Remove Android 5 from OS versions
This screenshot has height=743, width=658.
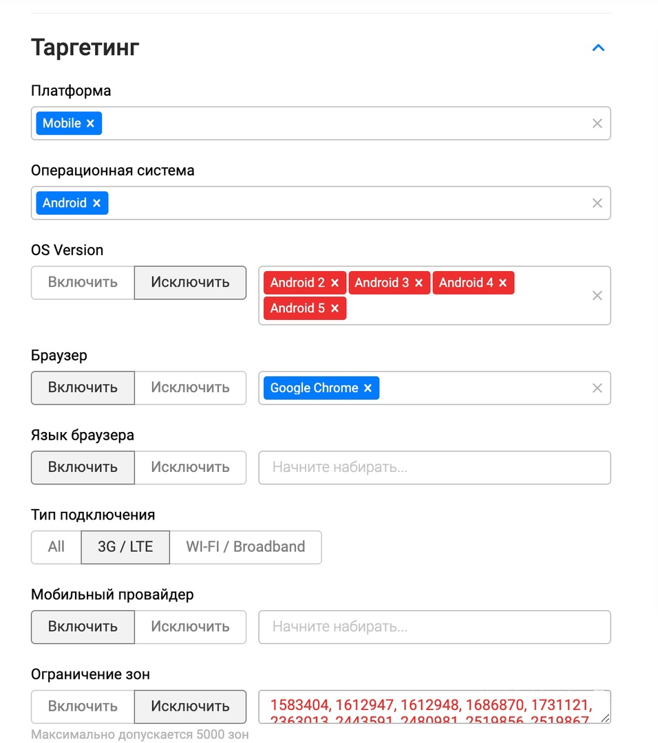[335, 308]
